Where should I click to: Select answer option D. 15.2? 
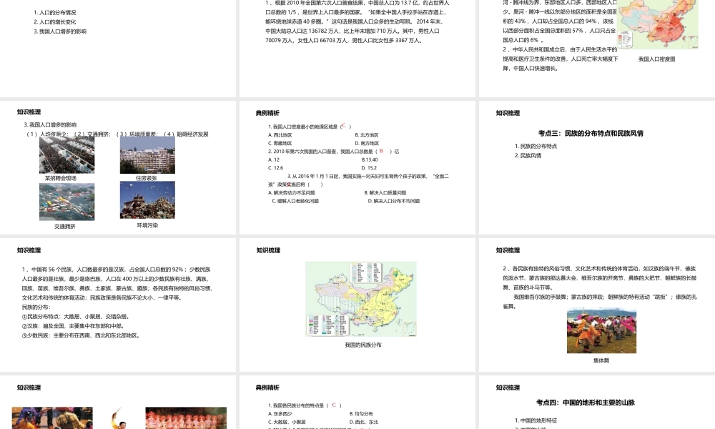(x=370, y=168)
